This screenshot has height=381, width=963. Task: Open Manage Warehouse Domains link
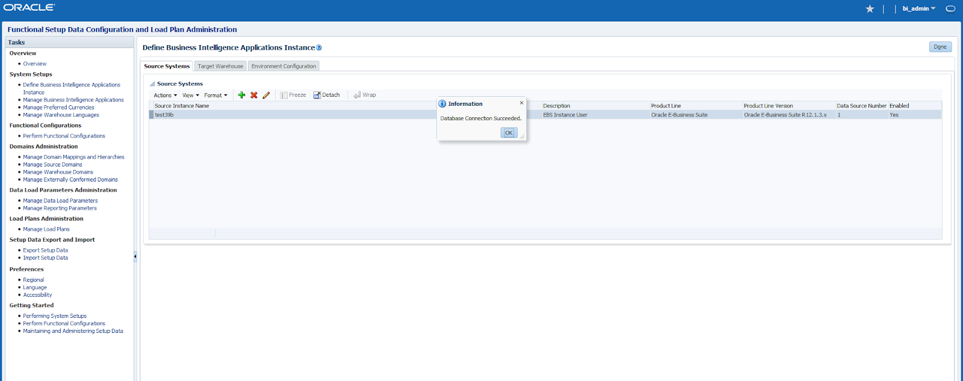[x=58, y=172]
